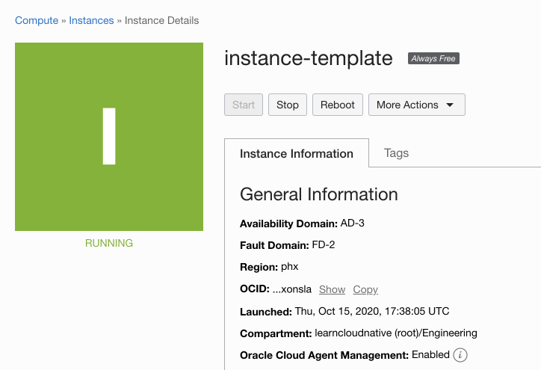Viewport: 541px width, 370px height.
Task: Click the info icon beside Oracle Cloud Agent Management
Action: (x=460, y=355)
